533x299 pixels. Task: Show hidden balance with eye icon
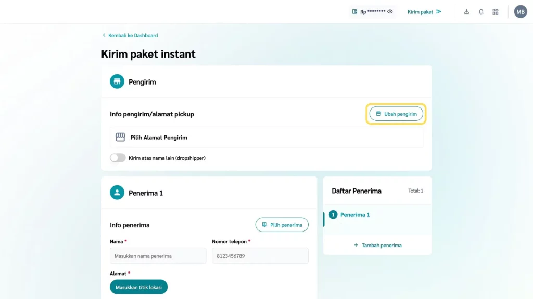[390, 12]
